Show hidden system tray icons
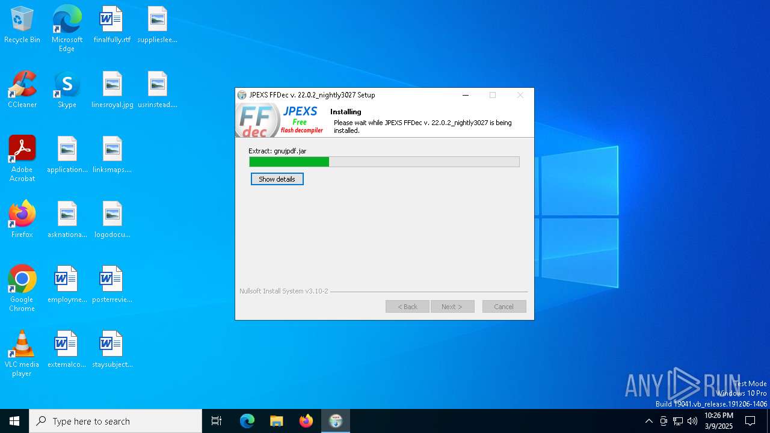Image resolution: width=770 pixels, height=433 pixels. [648, 421]
